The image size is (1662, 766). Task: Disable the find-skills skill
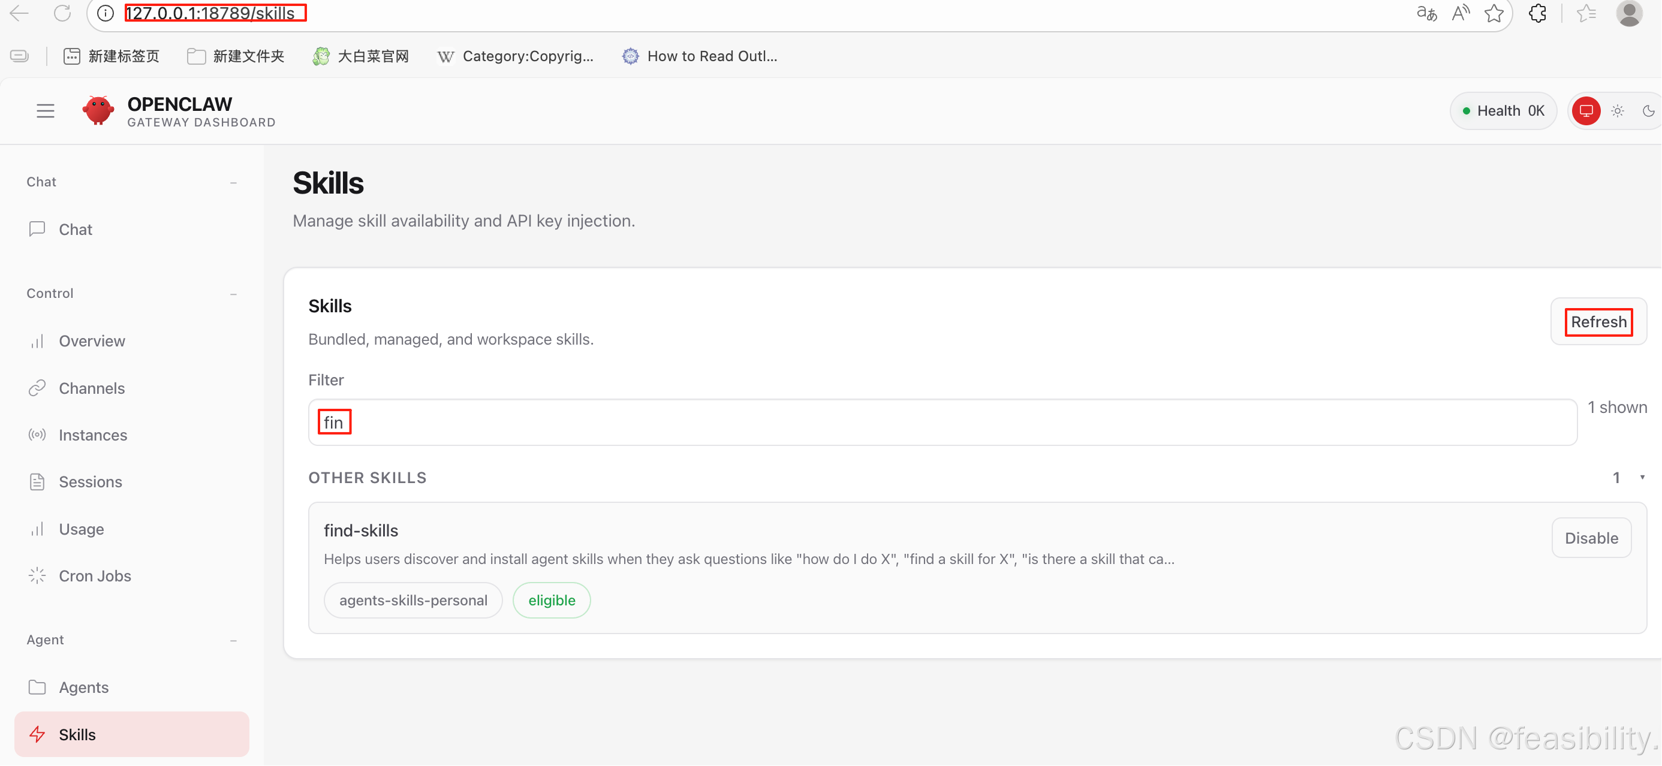pos(1591,538)
